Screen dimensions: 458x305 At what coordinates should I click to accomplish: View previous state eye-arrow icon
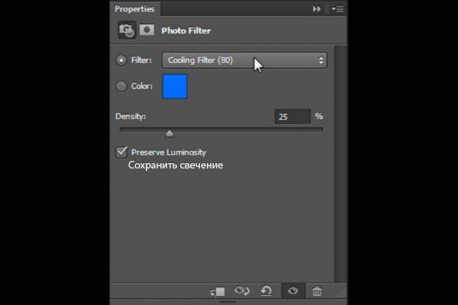(242, 291)
